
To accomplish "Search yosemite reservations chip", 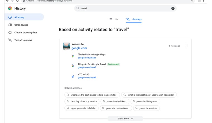I will (x=116, y=108).
